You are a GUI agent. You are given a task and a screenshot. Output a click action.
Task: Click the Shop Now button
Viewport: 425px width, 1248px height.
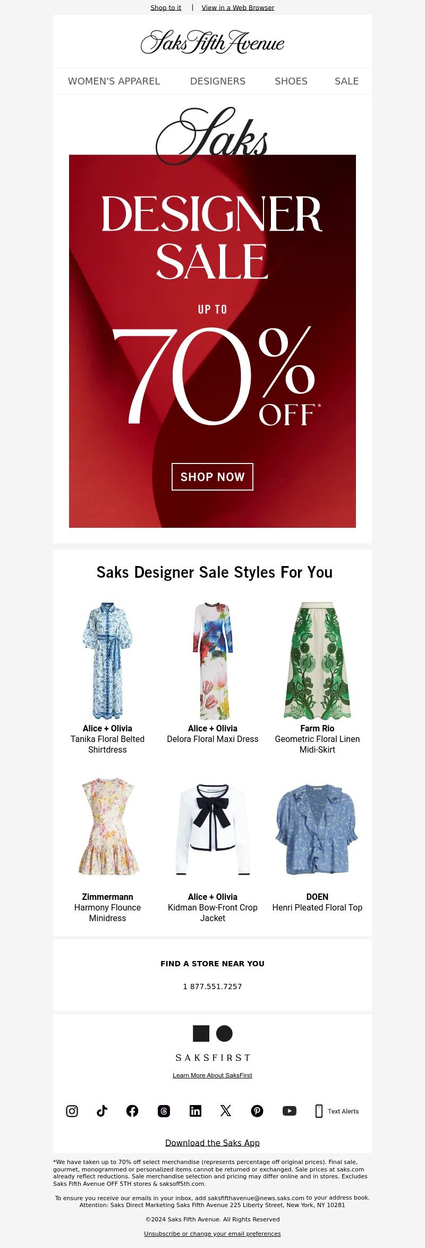212,477
